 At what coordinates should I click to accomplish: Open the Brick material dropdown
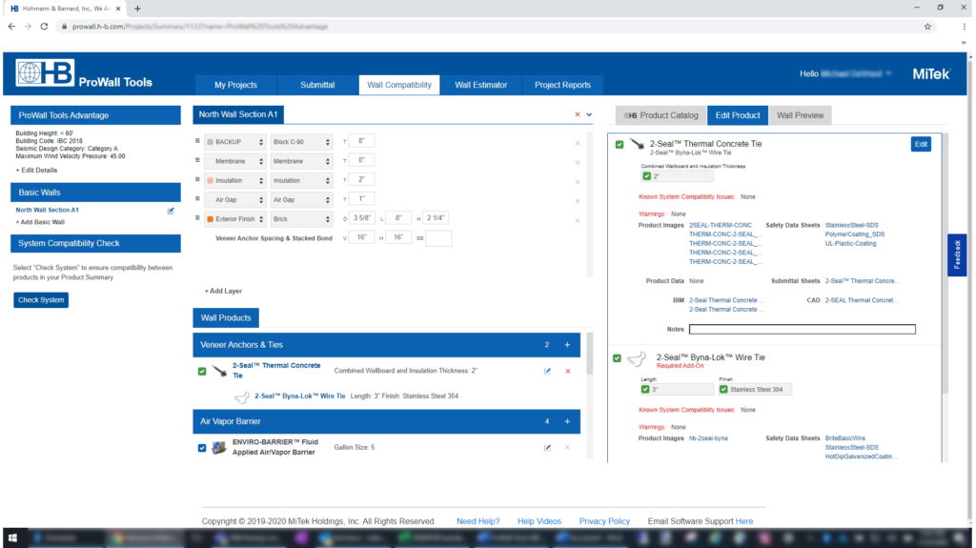tap(301, 219)
